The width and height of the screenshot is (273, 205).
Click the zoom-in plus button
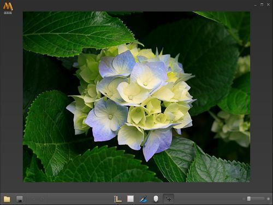click(268, 199)
